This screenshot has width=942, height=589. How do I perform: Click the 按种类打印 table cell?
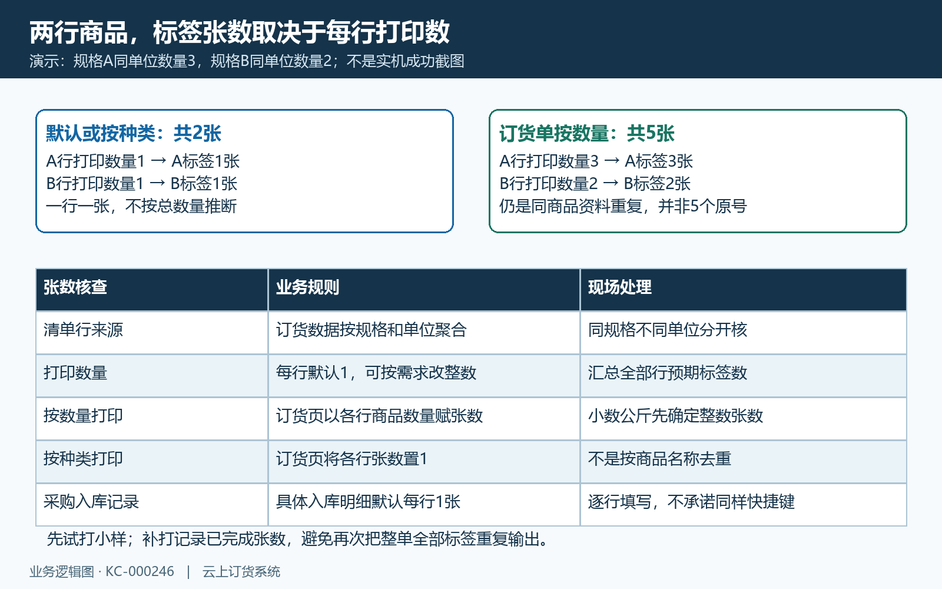(x=152, y=461)
